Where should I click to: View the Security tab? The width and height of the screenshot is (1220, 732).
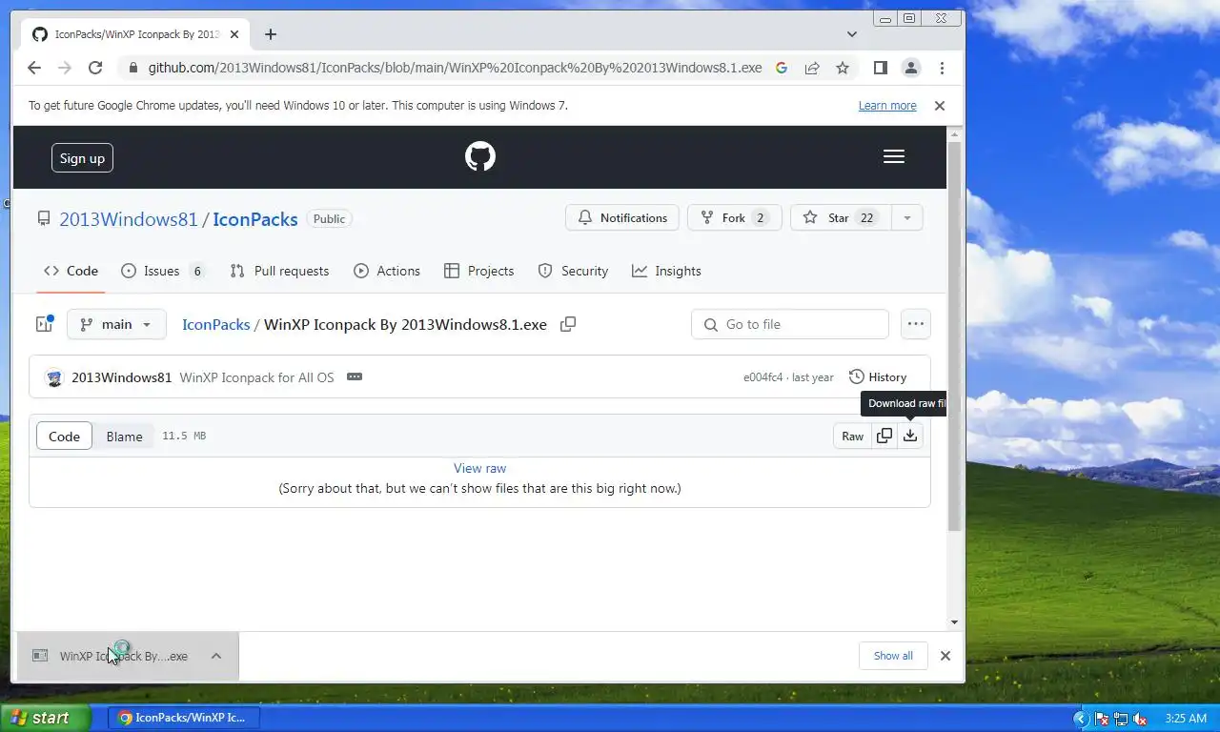573,271
